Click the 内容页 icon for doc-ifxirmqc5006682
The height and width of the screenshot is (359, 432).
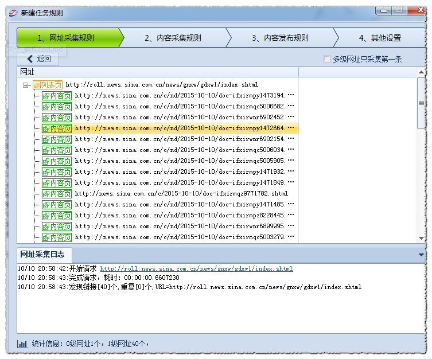coord(46,107)
